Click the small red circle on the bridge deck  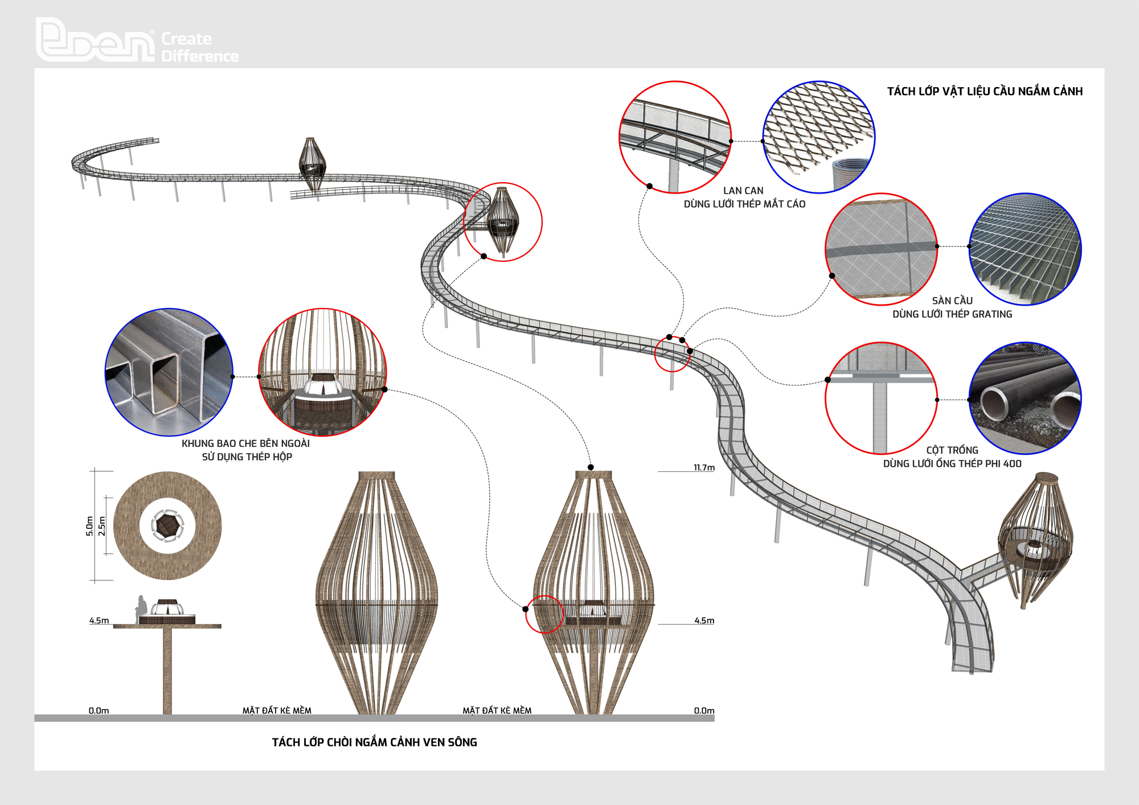tap(673, 354)
